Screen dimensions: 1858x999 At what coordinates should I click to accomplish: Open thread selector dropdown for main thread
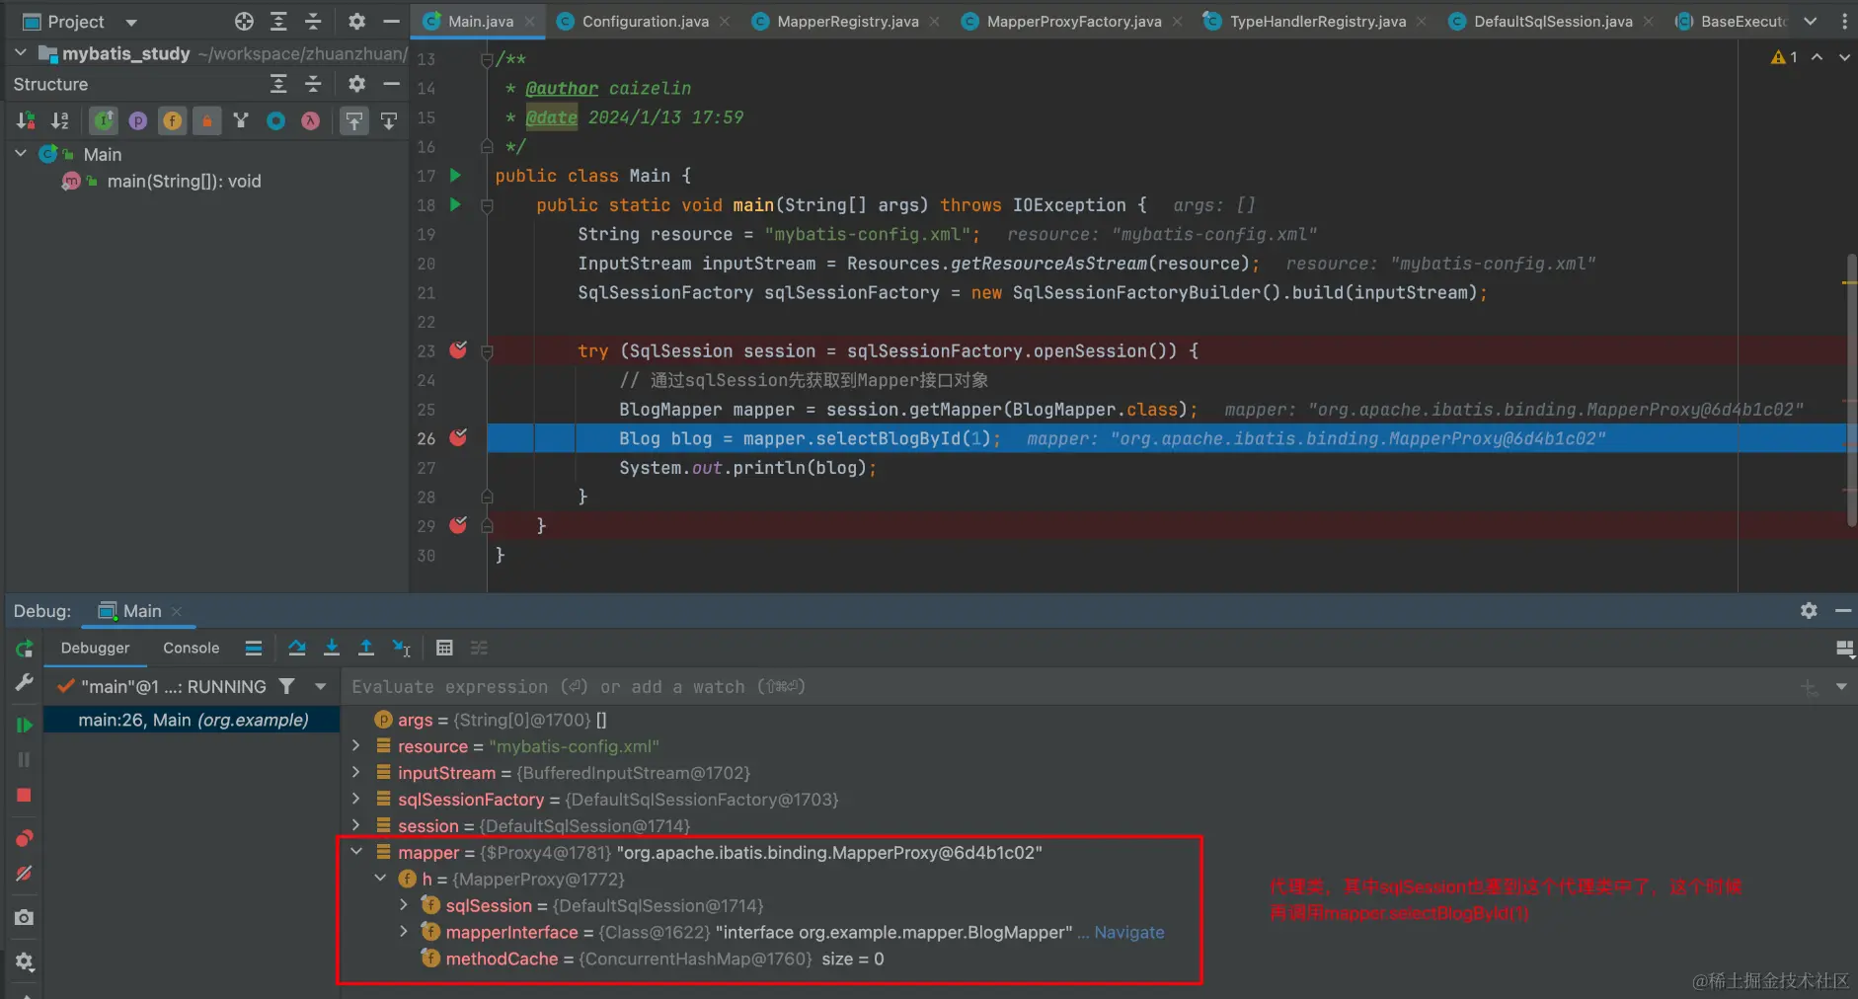pyautogui.click(x=320, y=686)
